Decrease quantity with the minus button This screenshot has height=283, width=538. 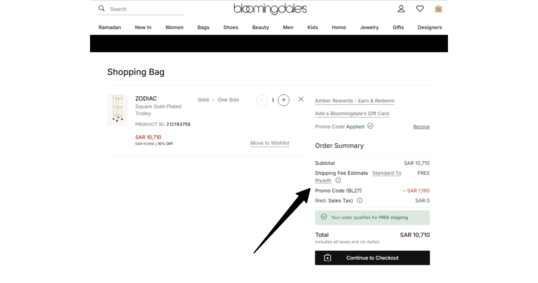tap(262, 100)
